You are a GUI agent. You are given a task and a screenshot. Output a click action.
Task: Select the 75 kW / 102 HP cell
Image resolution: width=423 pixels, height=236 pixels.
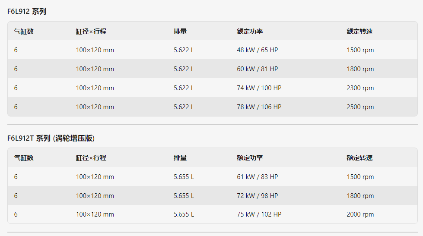259,214
